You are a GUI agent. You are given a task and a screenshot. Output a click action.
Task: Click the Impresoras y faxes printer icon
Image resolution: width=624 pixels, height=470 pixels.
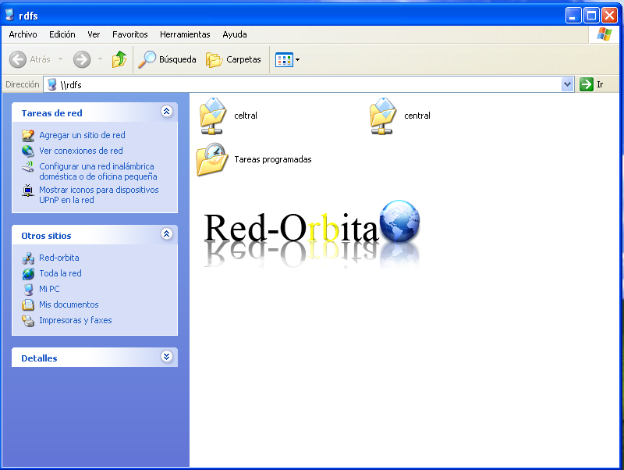(28, 321)
